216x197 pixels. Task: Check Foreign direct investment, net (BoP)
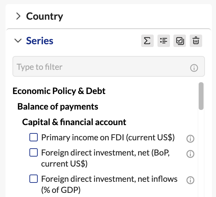point(34,152)
